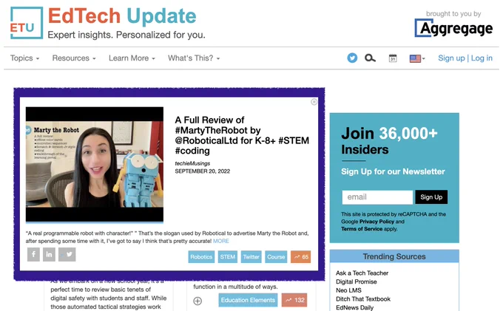This screenshot has width=503, height=311.
Task: Click the Aggregage logo
Action: click(453, 28)
